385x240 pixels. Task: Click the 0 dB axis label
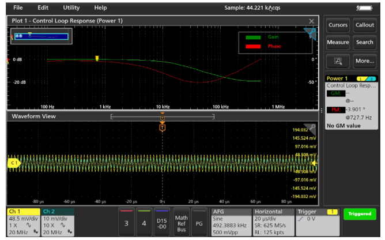(17, 59)
